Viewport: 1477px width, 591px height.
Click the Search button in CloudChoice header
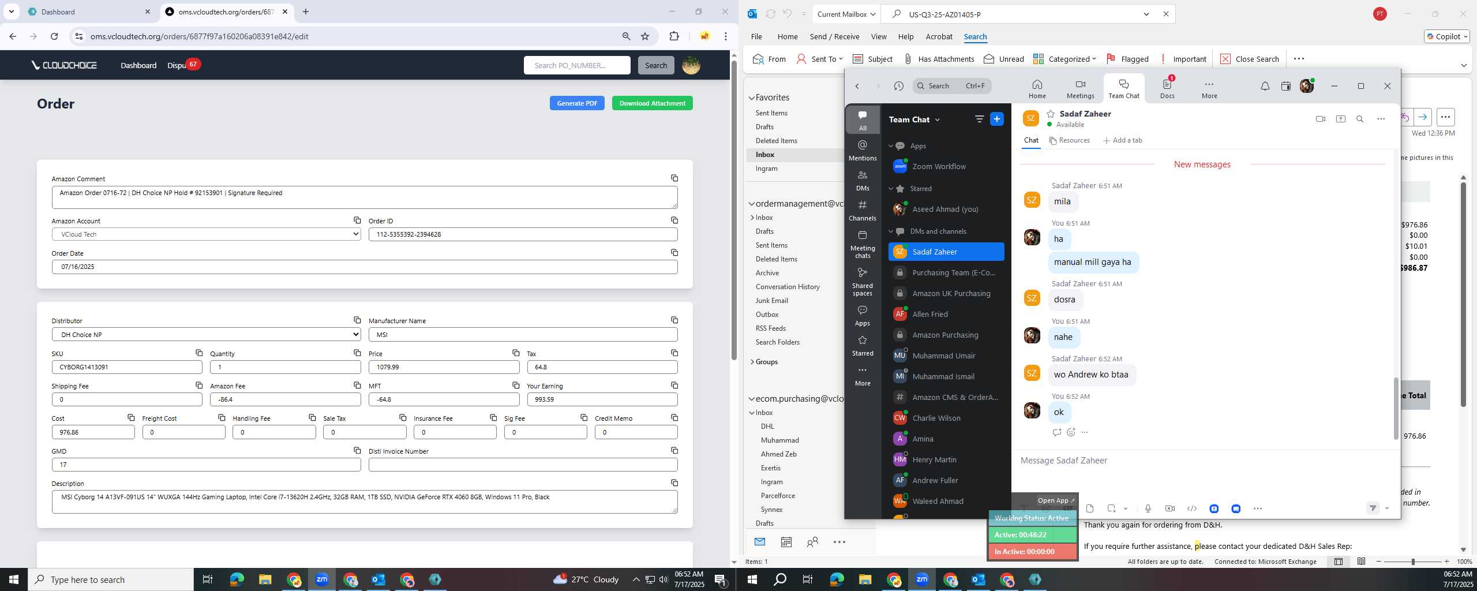[x=655, y=65]
